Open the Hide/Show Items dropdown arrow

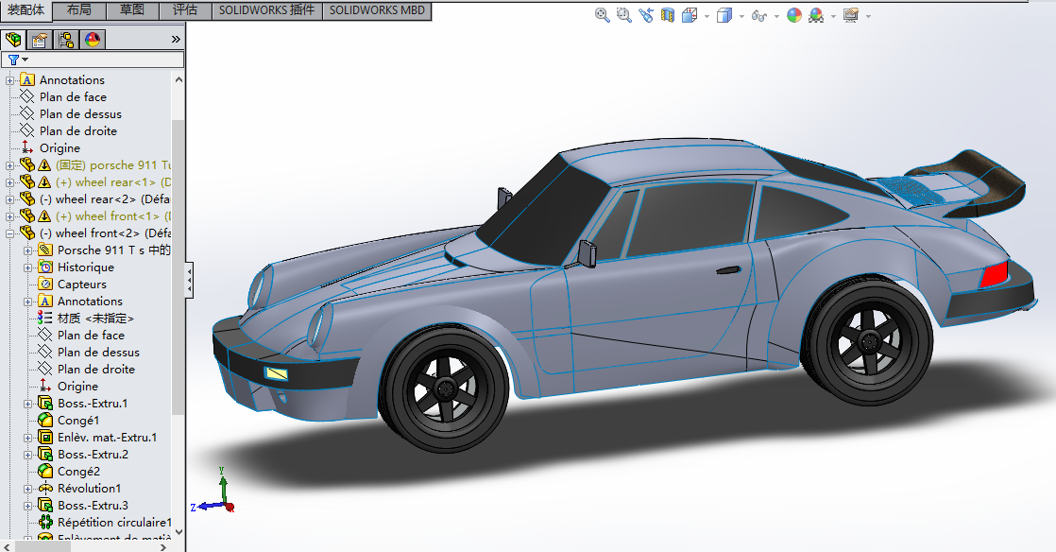point(776,16)
